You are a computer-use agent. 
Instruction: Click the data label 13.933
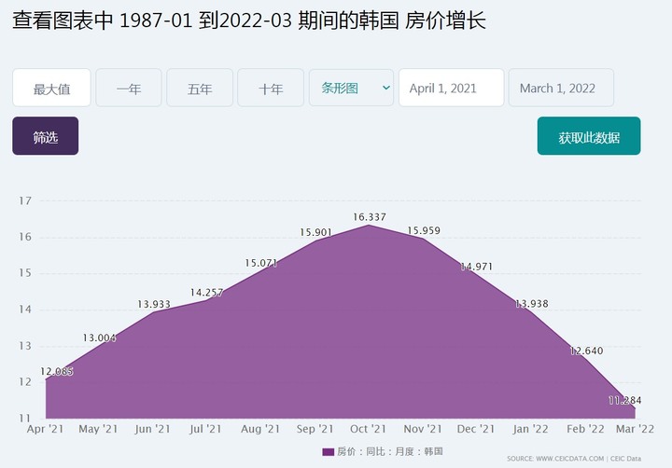(154, 305)
